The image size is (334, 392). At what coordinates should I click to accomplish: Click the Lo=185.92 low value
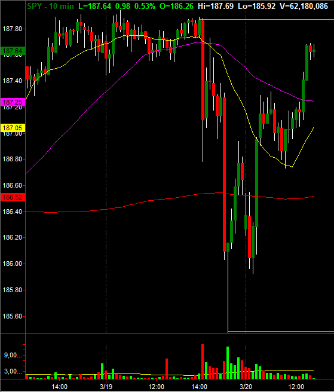coord(256,6)
